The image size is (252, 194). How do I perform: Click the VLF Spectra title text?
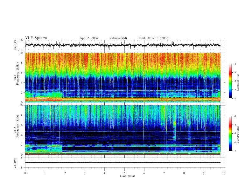point(36,38)
